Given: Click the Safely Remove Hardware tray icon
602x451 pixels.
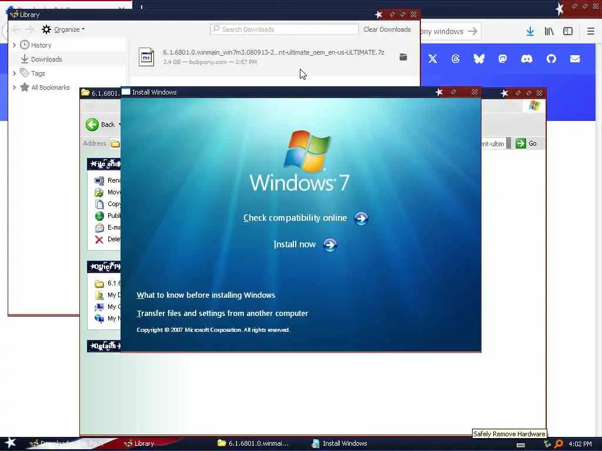Looking at the screenshot, I should click(547, 444).
